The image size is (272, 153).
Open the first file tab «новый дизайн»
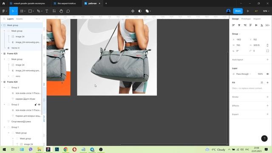point(28,3)
